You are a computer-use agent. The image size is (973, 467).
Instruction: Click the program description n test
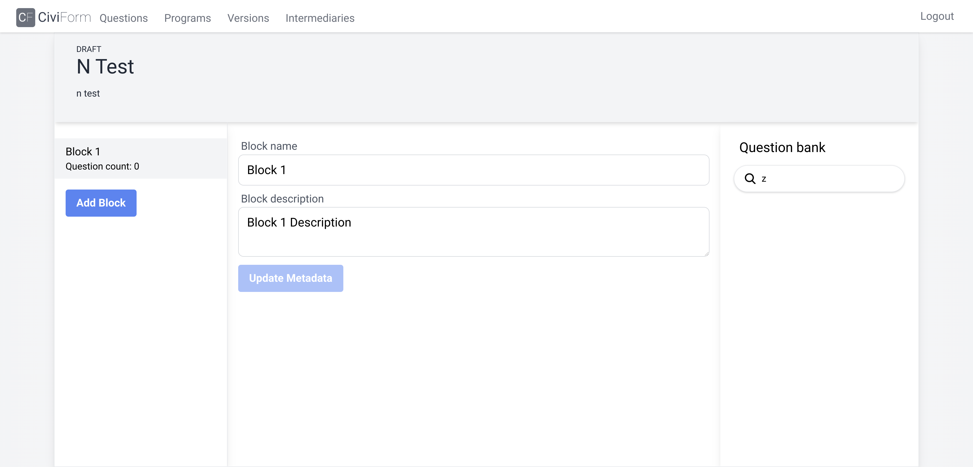tap(88, 93)
